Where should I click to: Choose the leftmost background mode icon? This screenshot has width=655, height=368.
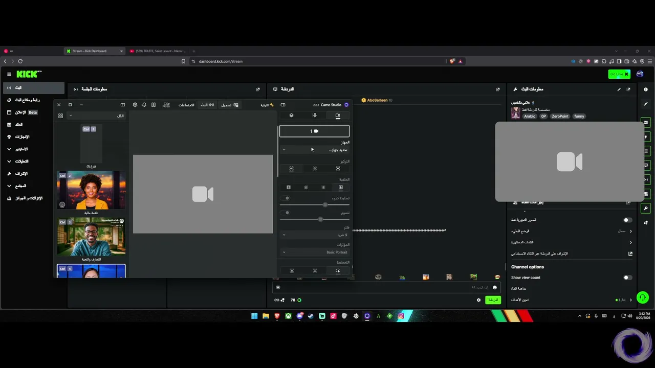pyautogui.click(x=288, y=188)
